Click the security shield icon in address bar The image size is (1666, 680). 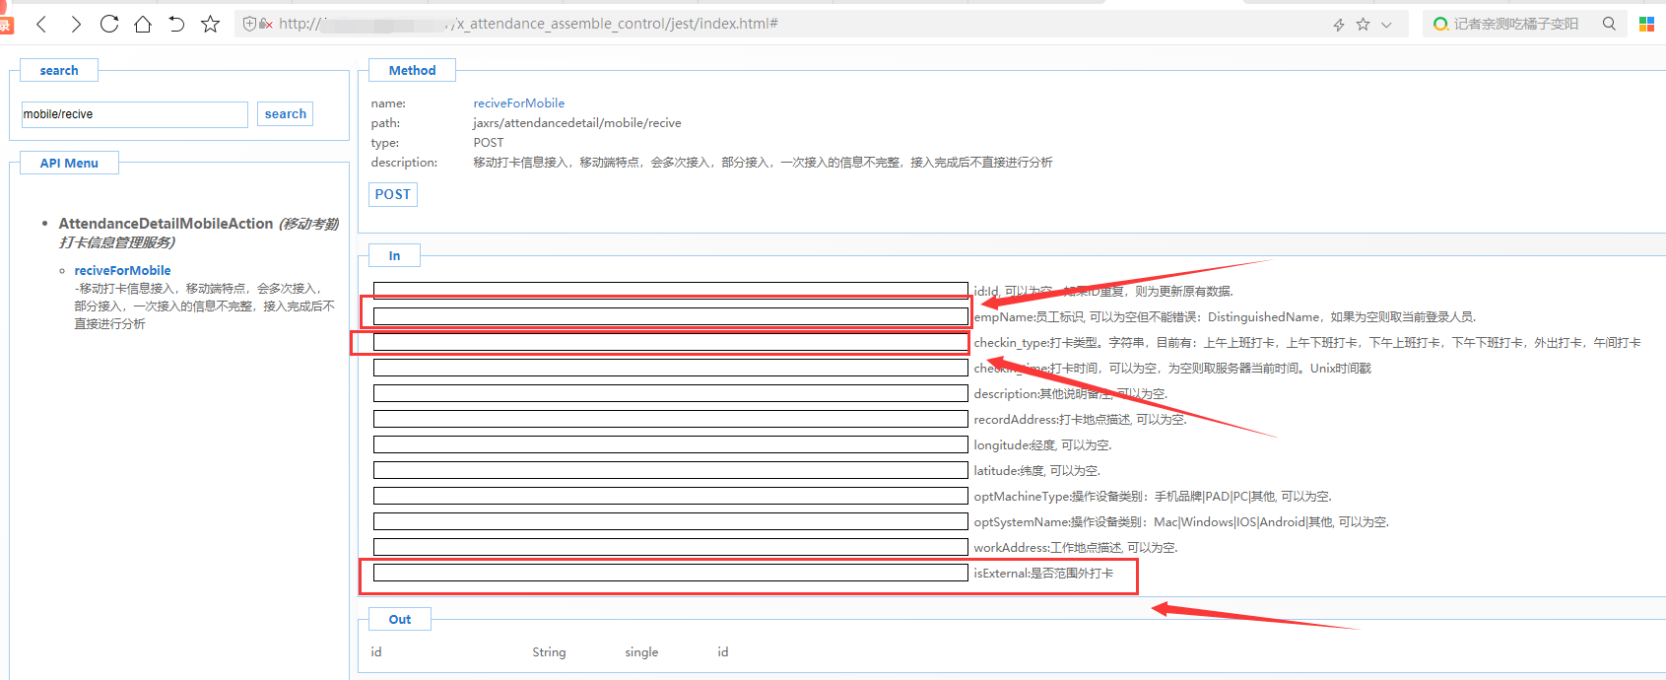[249, 24]
